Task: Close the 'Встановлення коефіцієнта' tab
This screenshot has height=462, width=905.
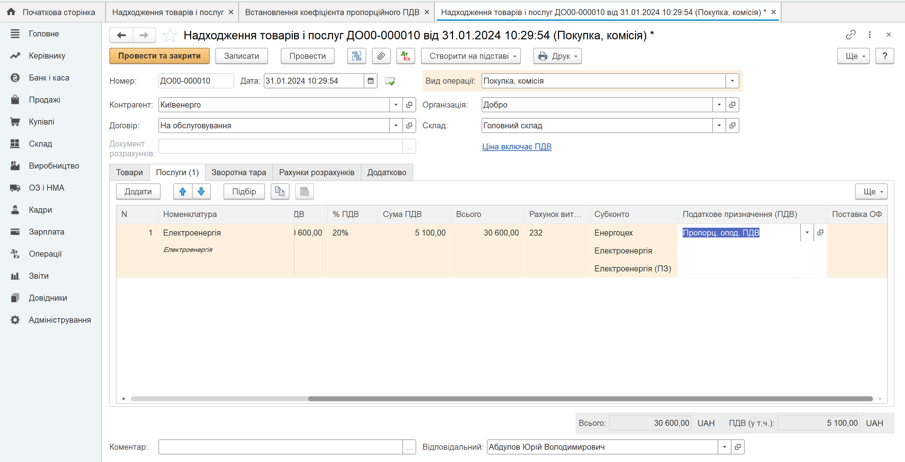Action: coord(427,12)
